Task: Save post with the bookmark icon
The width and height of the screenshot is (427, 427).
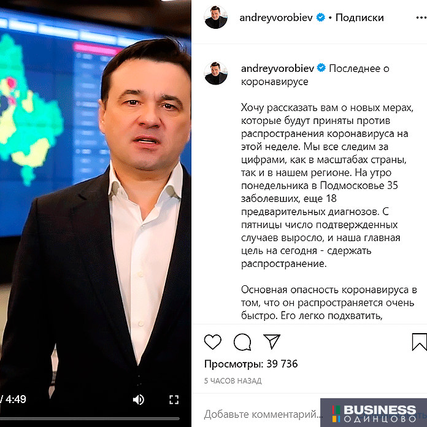Action: [420, 342]
